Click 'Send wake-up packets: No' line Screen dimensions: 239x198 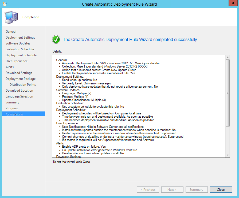[79, 80]
